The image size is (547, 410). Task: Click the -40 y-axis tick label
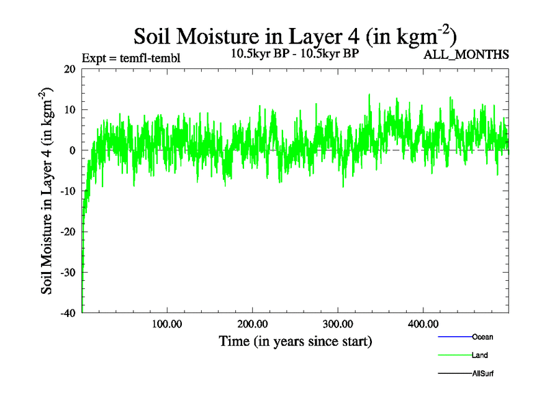(68, 312)
